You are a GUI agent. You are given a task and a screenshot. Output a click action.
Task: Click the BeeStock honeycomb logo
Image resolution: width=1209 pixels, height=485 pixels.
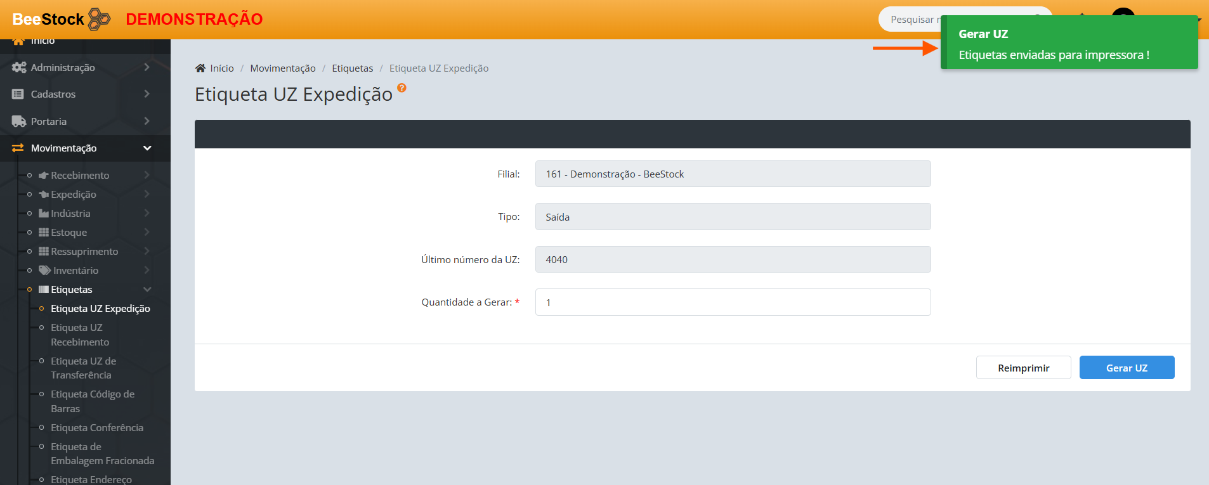click(x=99, y=19)
